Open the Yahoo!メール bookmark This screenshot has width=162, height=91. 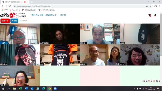pyautogui.click(x=15, y=10)
